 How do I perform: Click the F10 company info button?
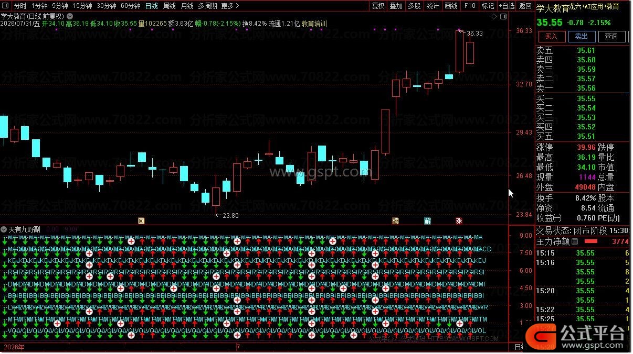pyautogui.click(x=470, y=6)
